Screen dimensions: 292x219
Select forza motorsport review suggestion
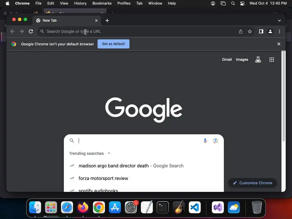pos(144,178)
